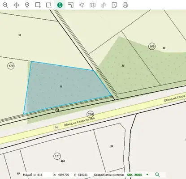Select the polygon area measure tool
This screenshot has width=186, height=179.
(x=82, y=5)
